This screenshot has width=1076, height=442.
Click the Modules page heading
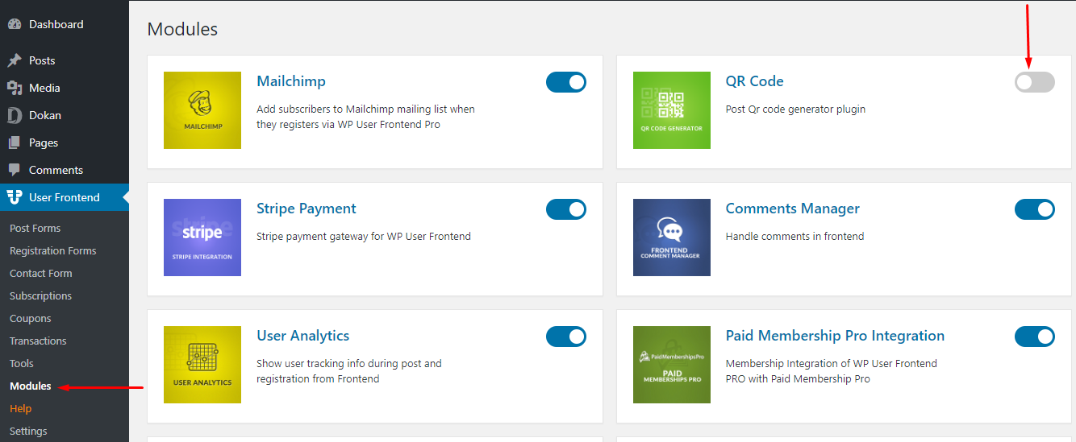[x=183, y=29]
